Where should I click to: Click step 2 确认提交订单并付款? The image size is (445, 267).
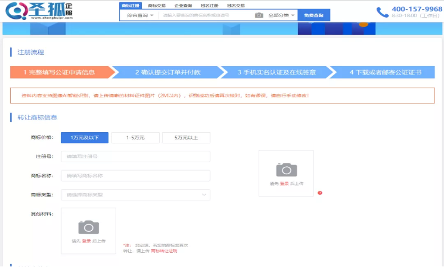click(168, 72)
